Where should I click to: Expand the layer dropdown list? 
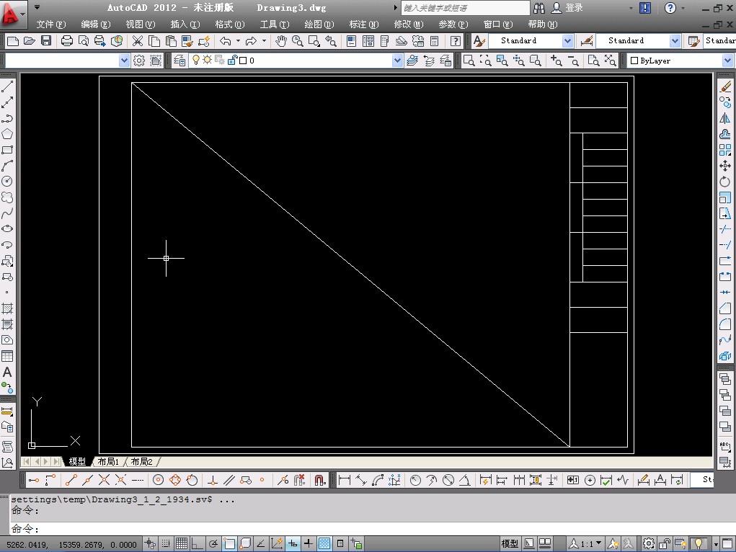(397, 61)
